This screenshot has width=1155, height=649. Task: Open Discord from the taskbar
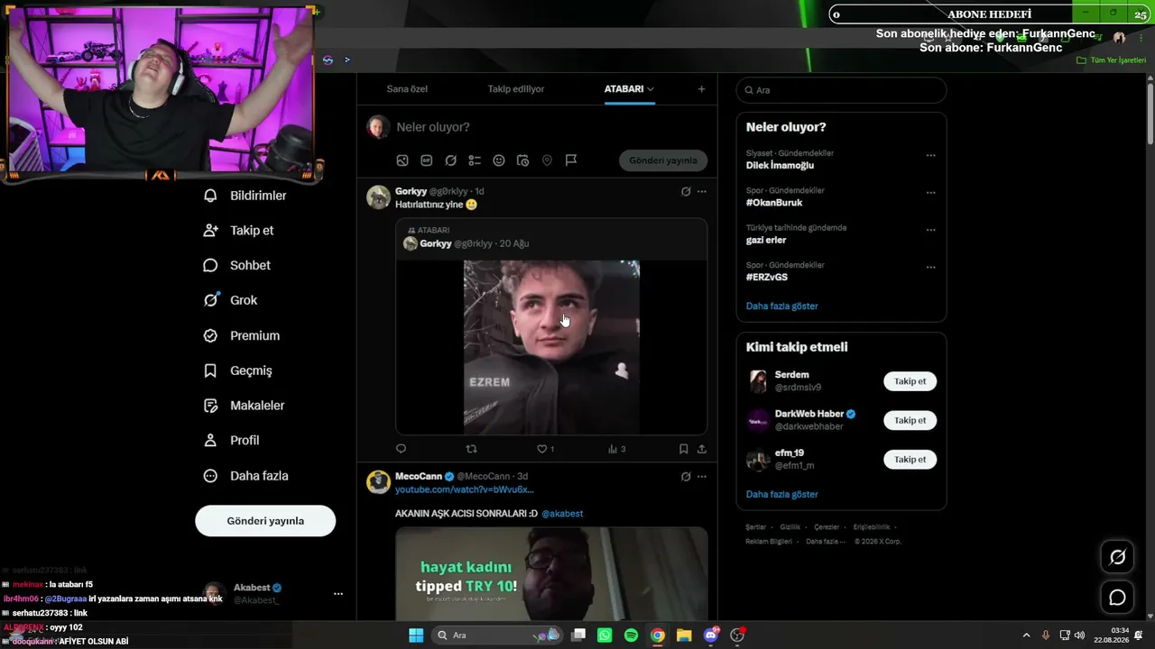[x=711, y=635]
